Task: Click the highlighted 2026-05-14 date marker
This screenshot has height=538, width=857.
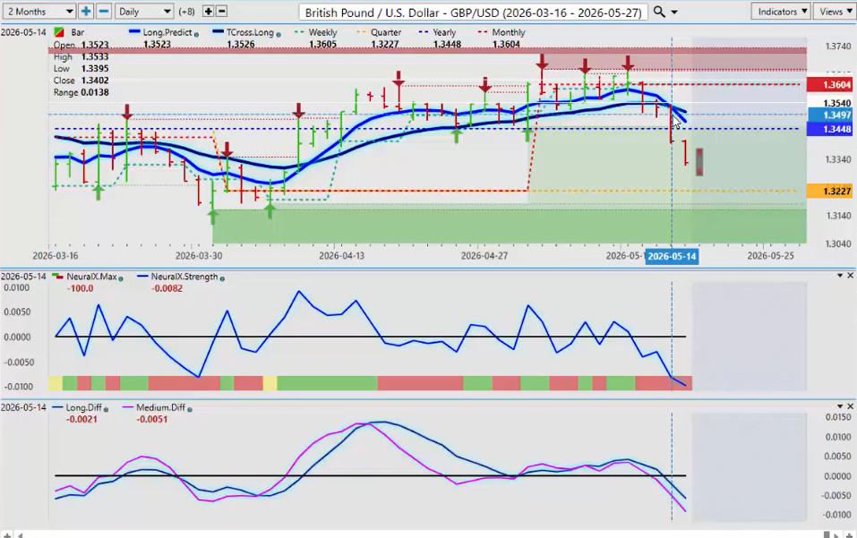Action: point(672,257)
